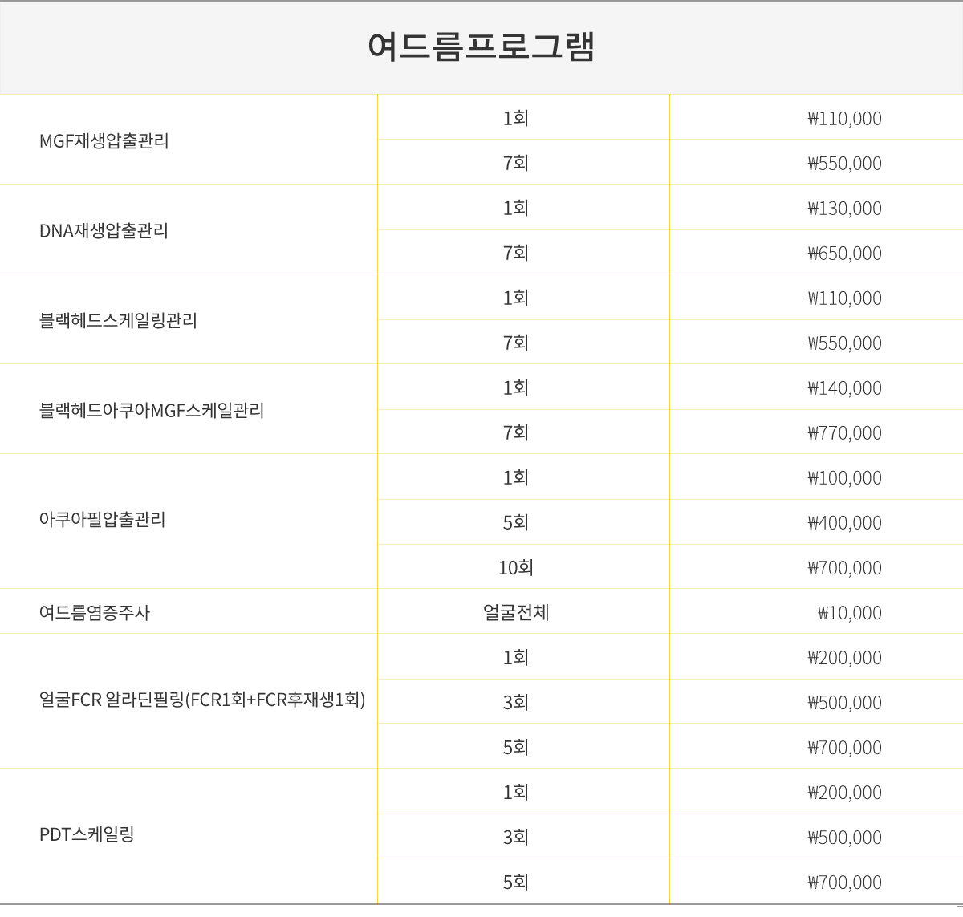This screenshot has height=917, width=963.
Task: Click the 여드름프로그램 table heading
Action: click(481, 47)
